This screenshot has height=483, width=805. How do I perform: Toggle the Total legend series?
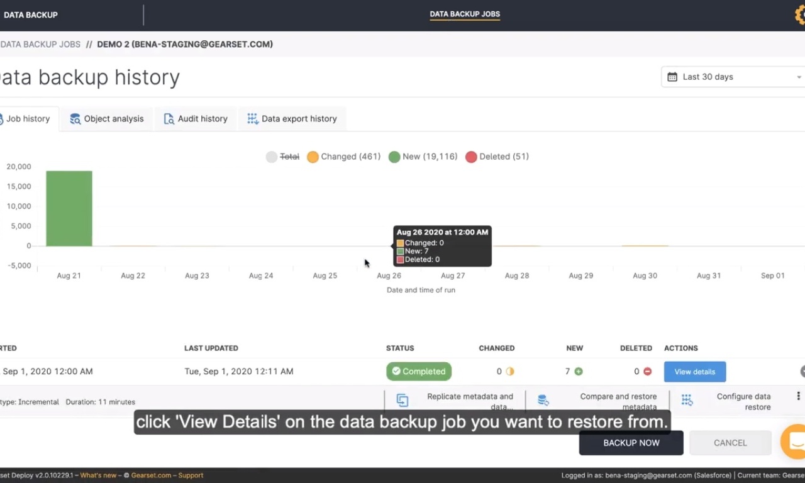point(282,157)
